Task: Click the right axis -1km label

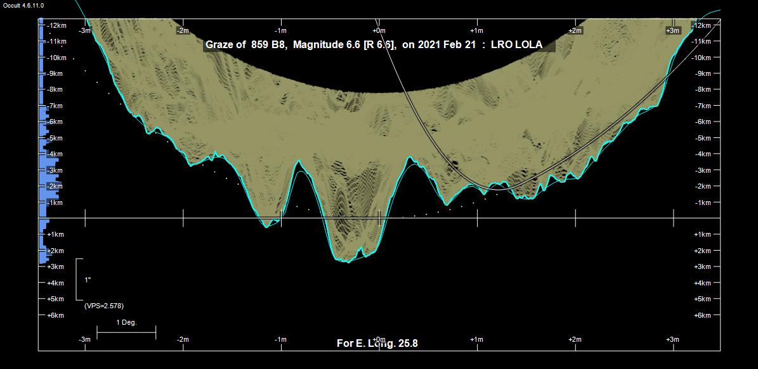Action: [702, 203]
